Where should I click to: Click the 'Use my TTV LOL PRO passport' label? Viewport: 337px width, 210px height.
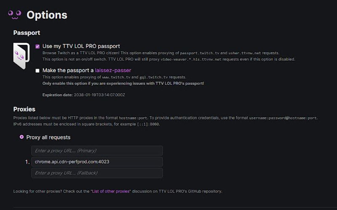pyautogui.click(x=81, y=46)
